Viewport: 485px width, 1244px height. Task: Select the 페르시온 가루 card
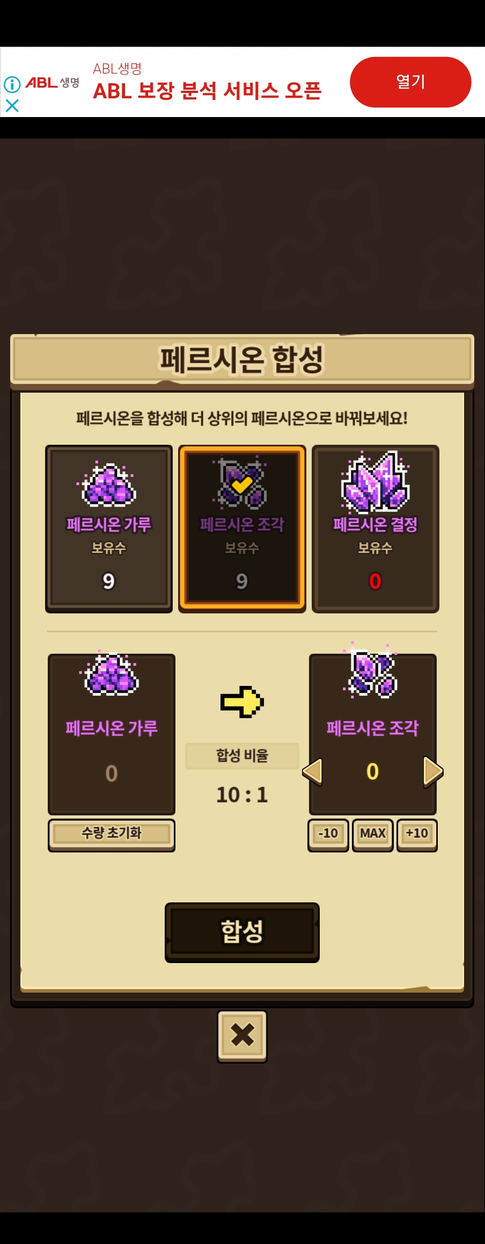pyautogui.click(x=109, y=529)
